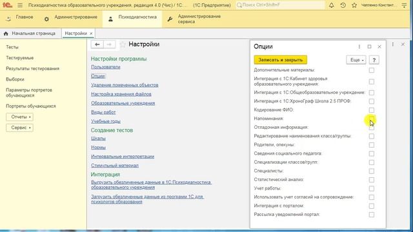The height and width of the screenshot is (232, 413).
Task: Open the Пользователи link
Action: pyautogui.click(x=106, y=67)
